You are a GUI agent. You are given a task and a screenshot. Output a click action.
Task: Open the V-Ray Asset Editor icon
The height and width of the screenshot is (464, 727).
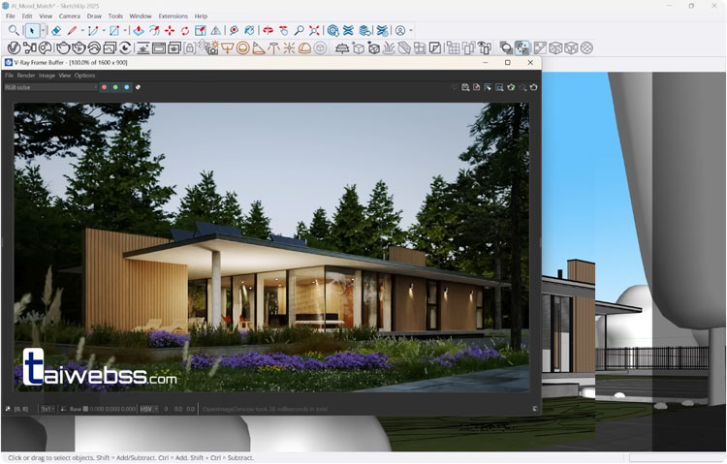(15, 47)
